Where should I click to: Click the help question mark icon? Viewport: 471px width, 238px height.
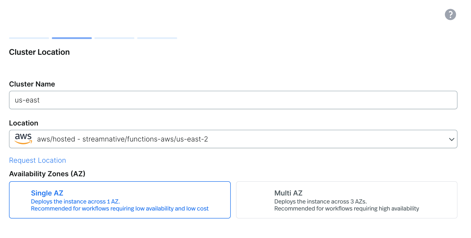(x=450, y=14)
